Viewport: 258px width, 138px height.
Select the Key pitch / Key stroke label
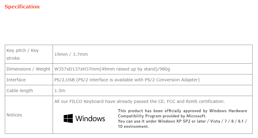click(23, 54)
